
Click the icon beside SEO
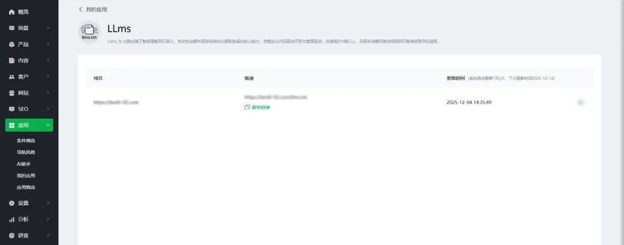click(12, 109)
